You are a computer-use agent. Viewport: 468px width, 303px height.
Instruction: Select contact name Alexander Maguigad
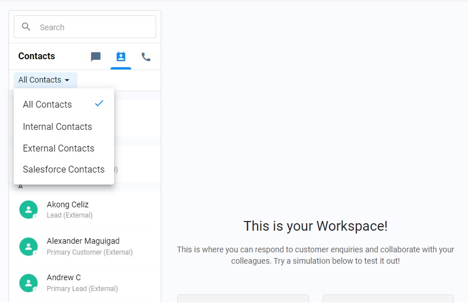pyautogui.click(x=83, y=241)
